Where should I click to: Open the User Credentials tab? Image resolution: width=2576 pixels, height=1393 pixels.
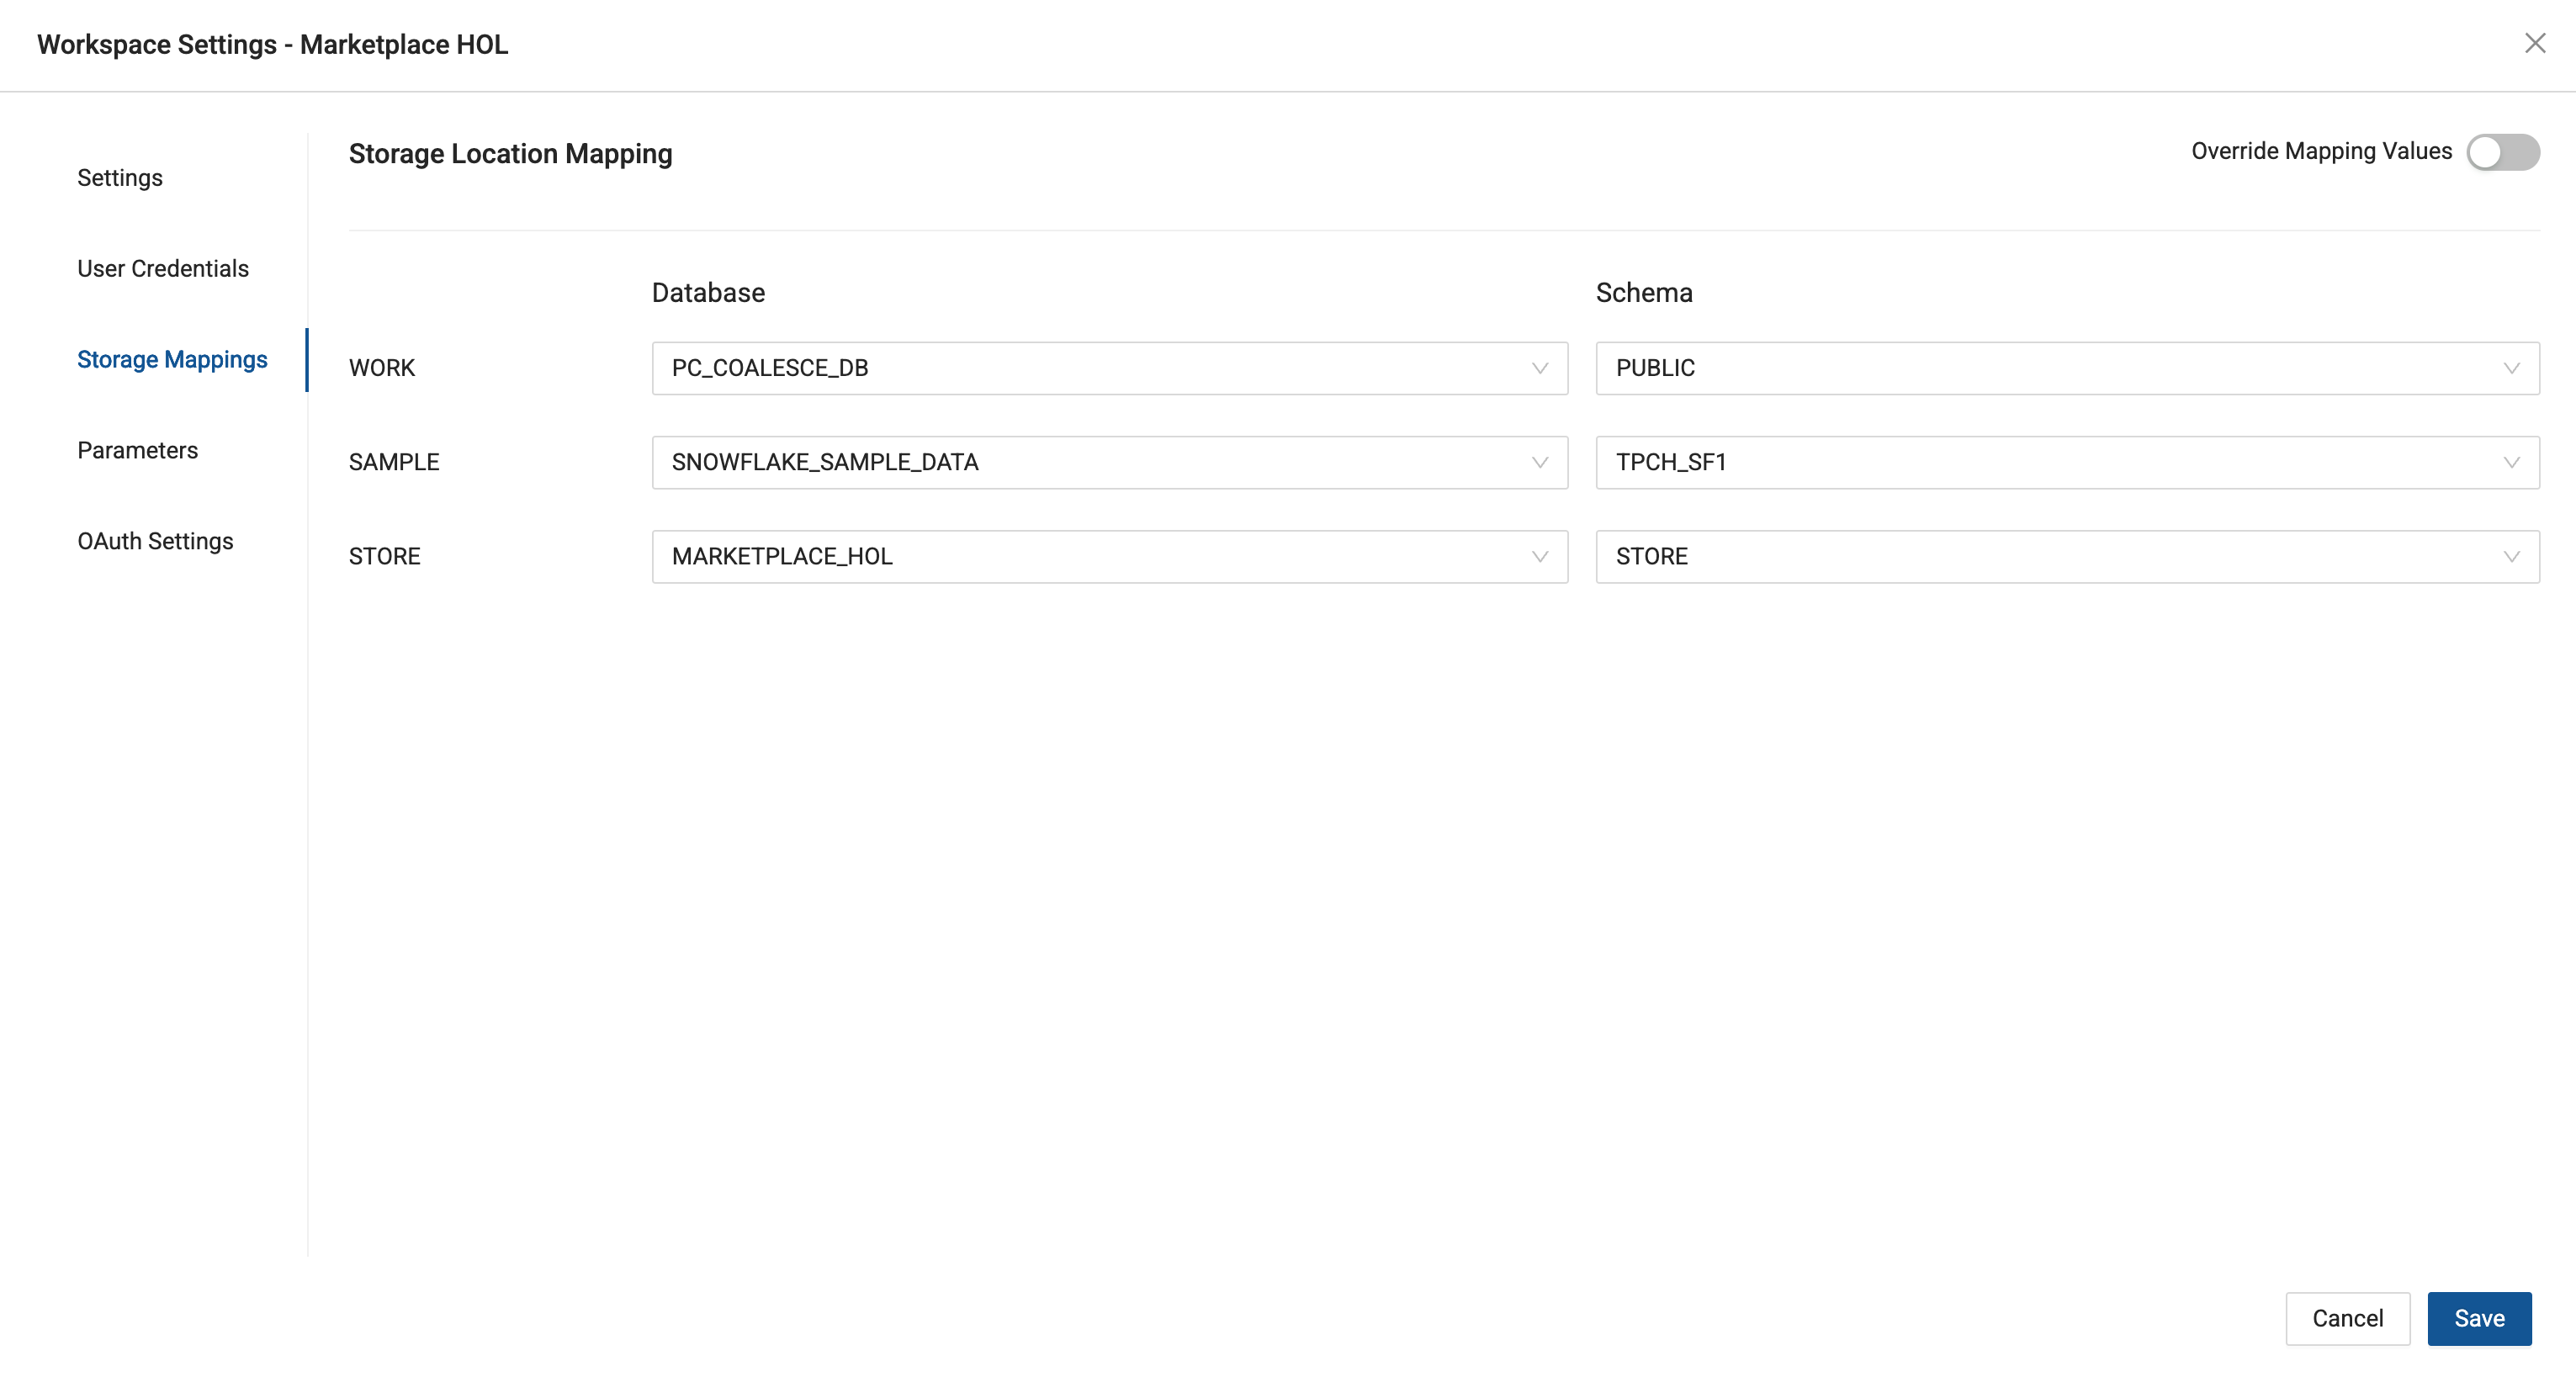click(163, 268)
